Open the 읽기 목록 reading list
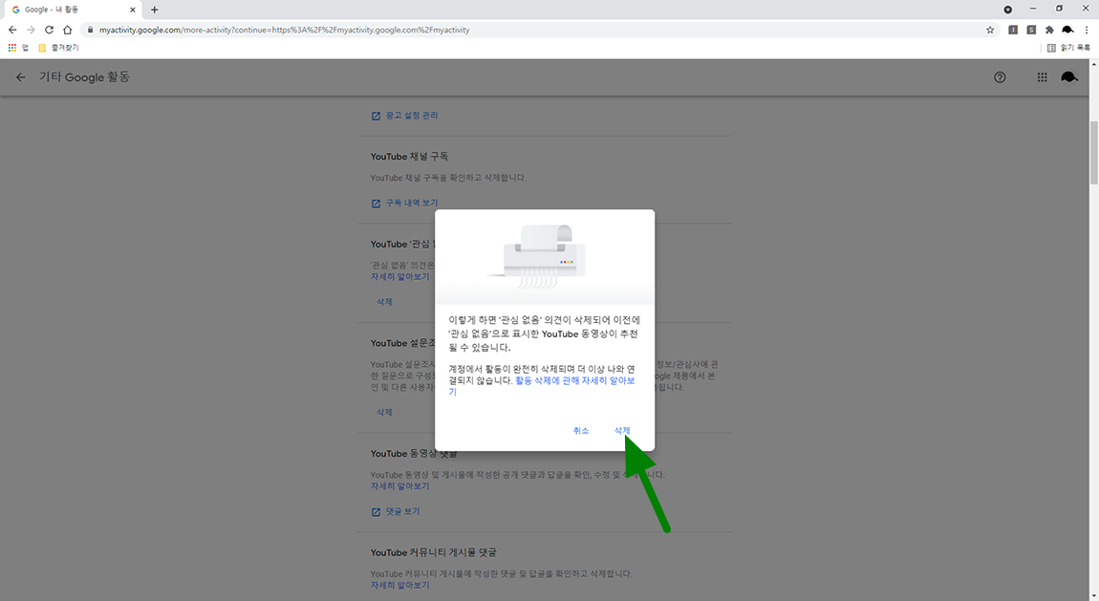This screenshot has width=1099, height=601. pyautogui.click(x=1068, y=48)
